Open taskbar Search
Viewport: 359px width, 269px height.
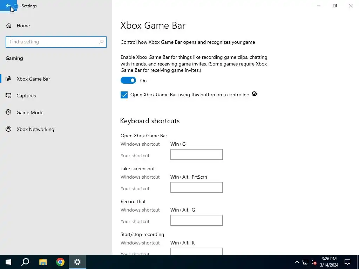pyautogui.click(x=25, y=262)
